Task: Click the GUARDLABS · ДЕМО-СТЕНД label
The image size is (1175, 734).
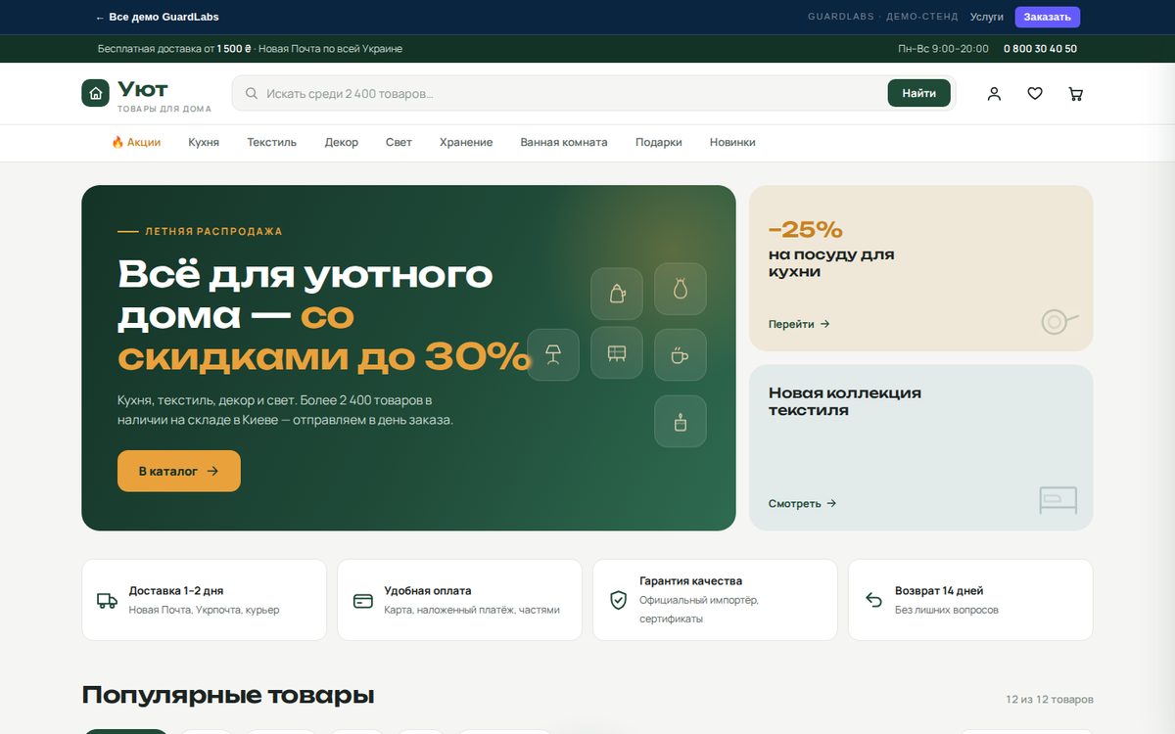Action: coord(881,17)
